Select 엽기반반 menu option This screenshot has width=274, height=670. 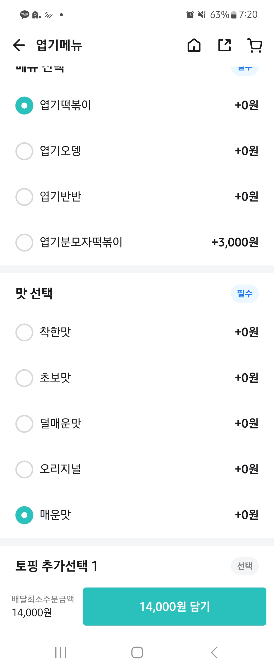24,197
